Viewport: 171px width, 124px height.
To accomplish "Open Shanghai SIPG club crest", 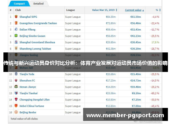I will (16, 17).
